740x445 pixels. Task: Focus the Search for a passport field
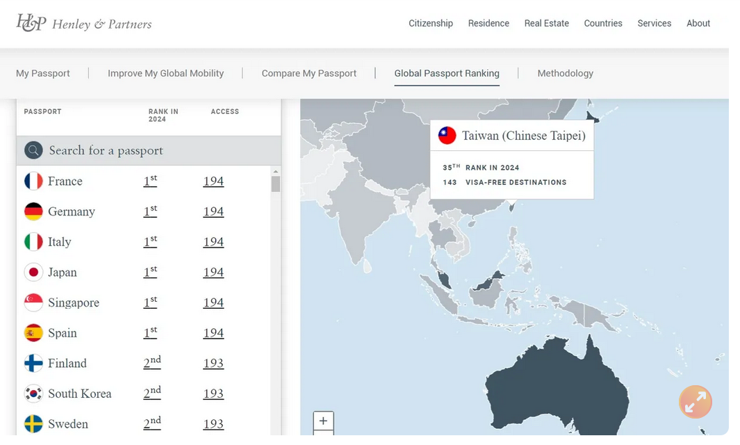point(149,150)
